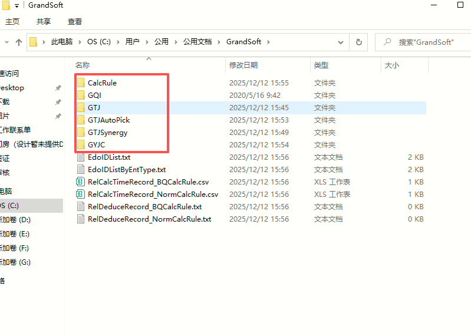Viewport: 471px width, 336px height.
Task: Click the RelCalcTimeRecord_BQCalcRule.csv spreadsheet icon
Action: (80, 182)
